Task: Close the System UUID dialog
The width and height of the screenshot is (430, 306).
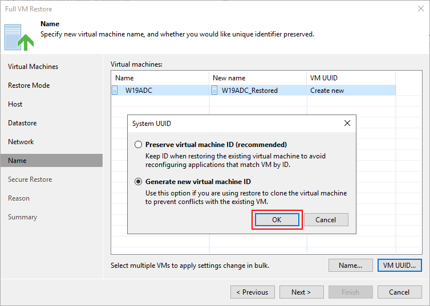Action: pyautogui.click(x=347, y=123)
